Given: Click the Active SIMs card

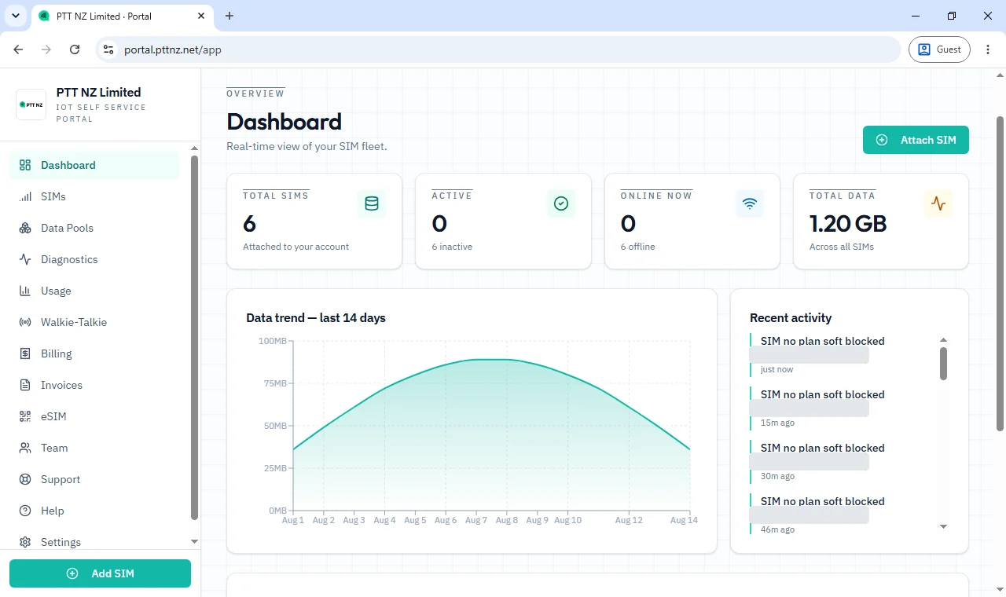Looking at the screenshot, I should [x=503, y=222].
